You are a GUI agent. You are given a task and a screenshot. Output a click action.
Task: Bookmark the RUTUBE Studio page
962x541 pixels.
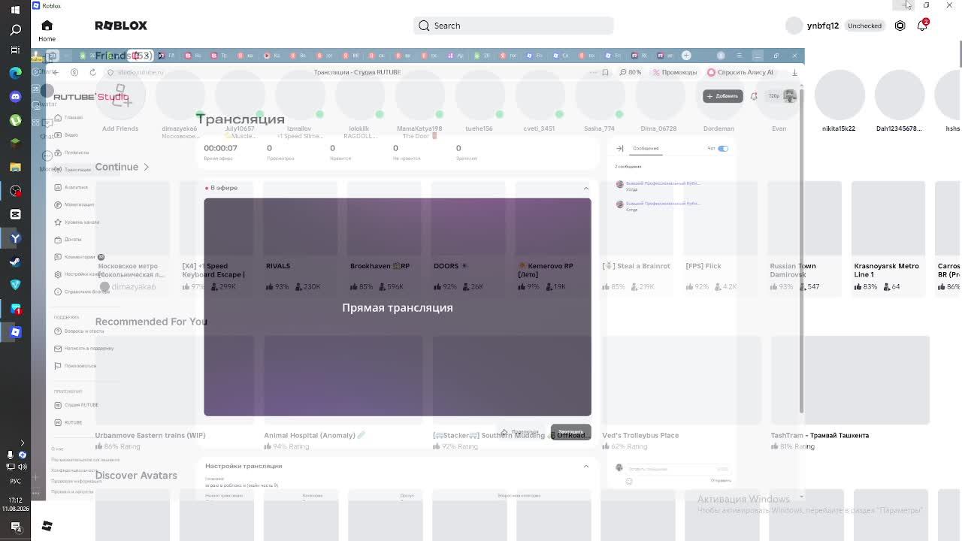[605, 72]
